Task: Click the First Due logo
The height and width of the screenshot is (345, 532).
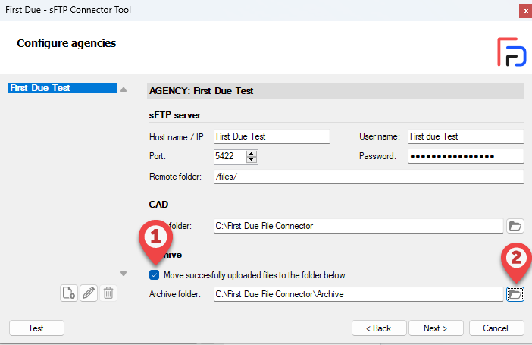Action: pos(512,52)
